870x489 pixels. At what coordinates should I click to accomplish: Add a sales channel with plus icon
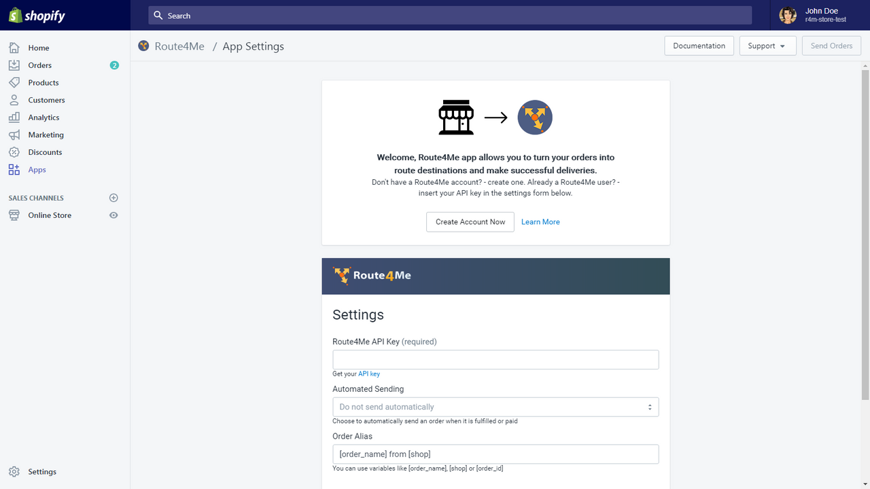point(114,198)
